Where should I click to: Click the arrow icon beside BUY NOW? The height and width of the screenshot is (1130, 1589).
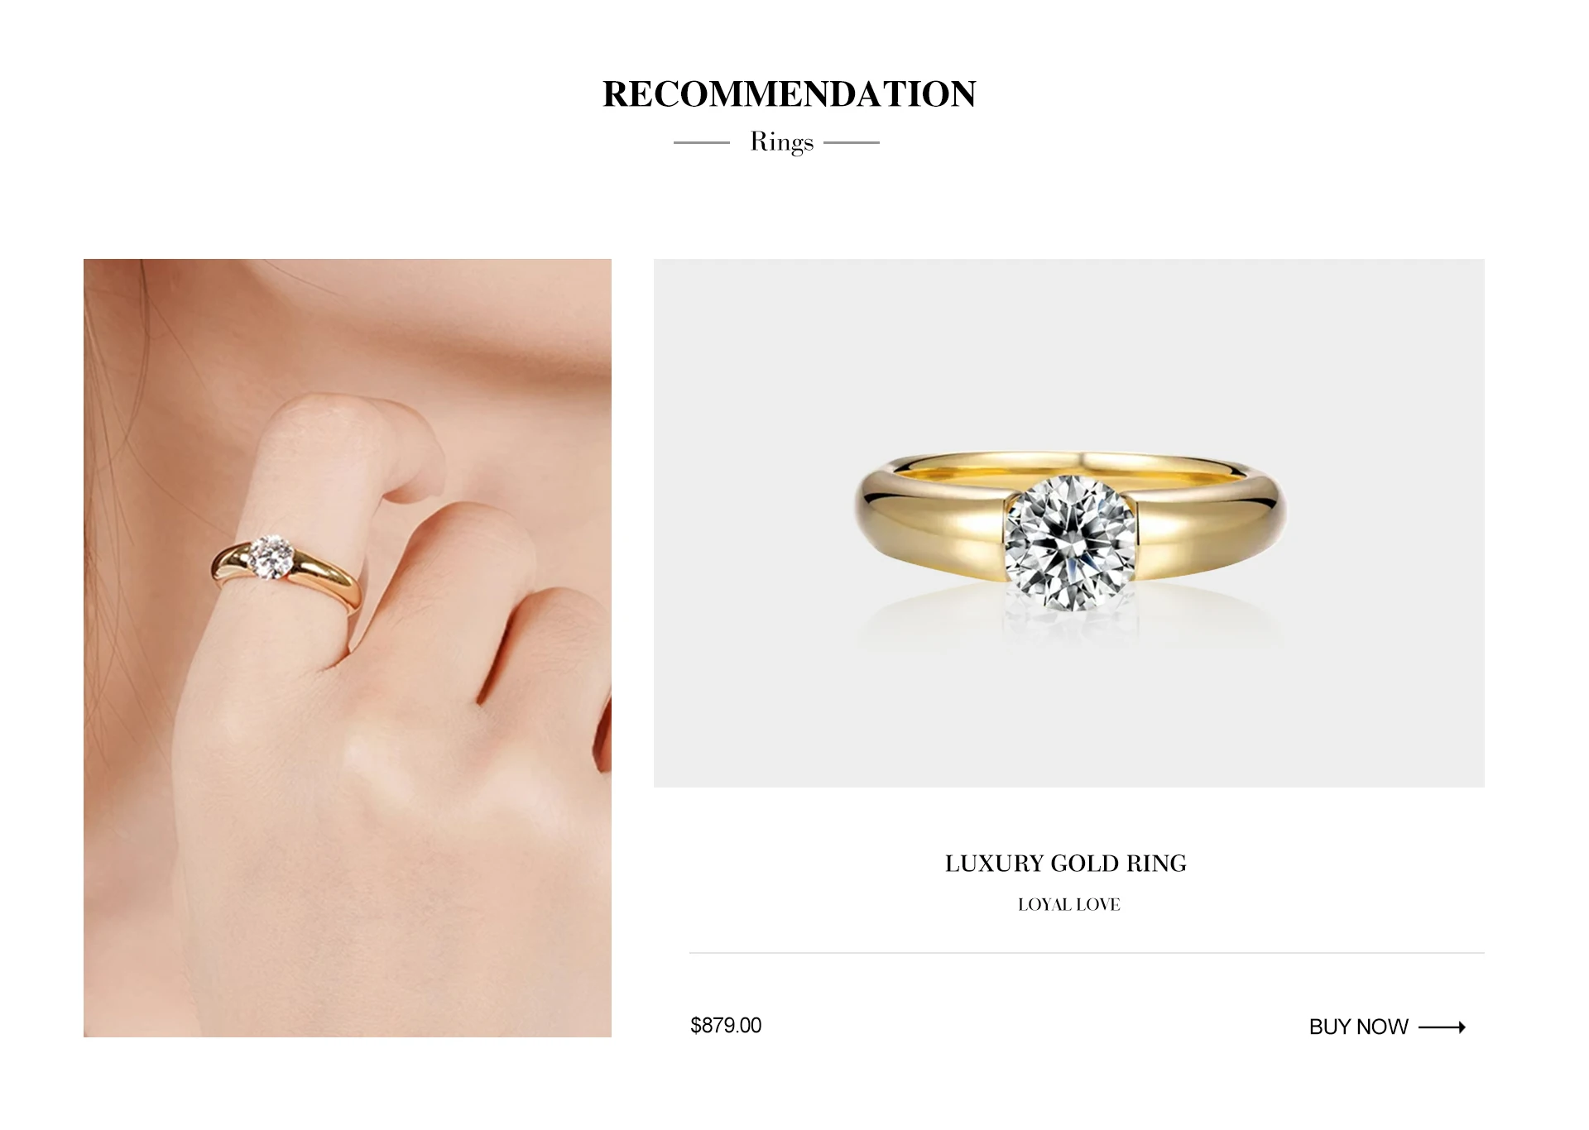(x=1442, y=1027)
